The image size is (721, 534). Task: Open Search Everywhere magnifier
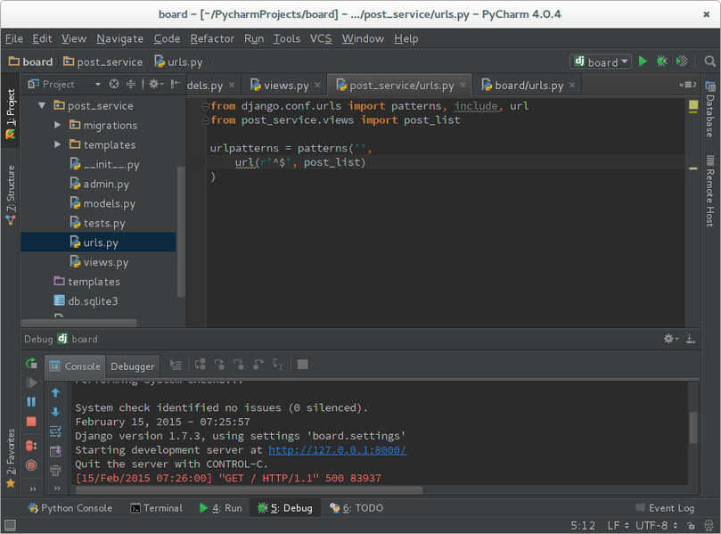click(710, 62)
